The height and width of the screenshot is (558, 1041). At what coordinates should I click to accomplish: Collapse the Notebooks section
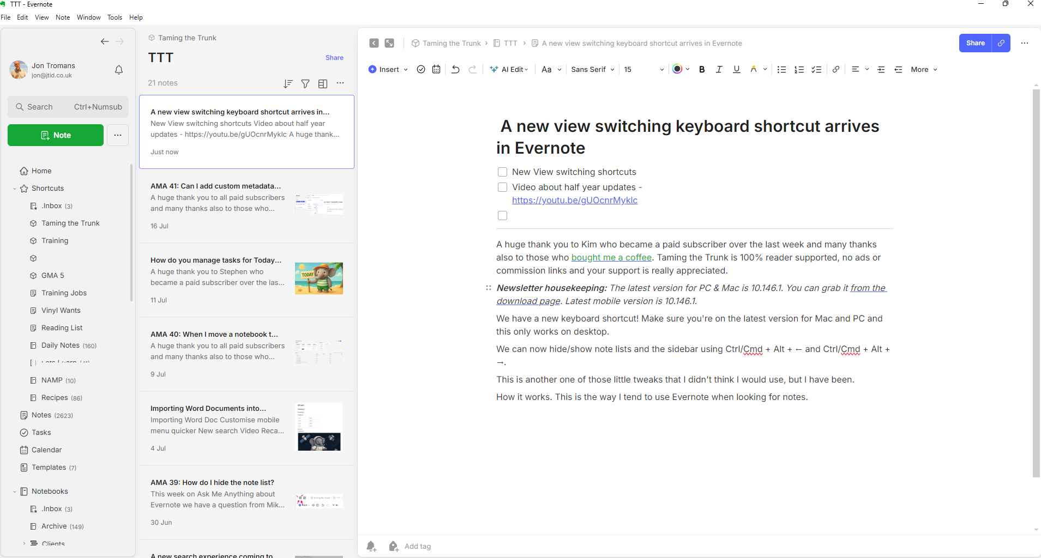(15, 492)
